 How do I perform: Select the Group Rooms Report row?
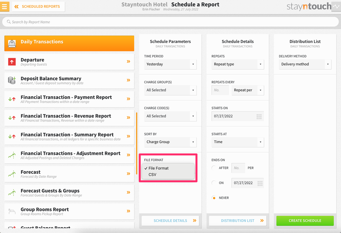click(69, 211)
